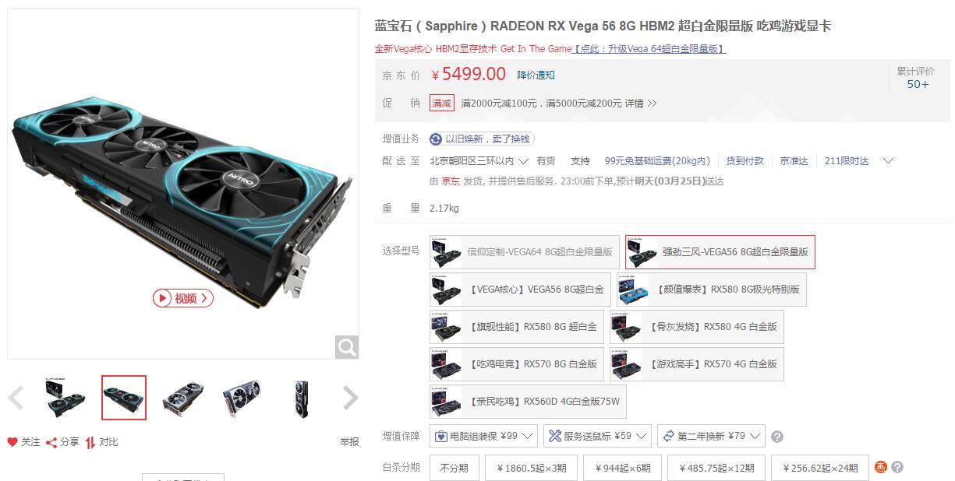Click the orange 惠 badge icon
The height and width of the screenshot is (481, 955).
pos(881,467)
